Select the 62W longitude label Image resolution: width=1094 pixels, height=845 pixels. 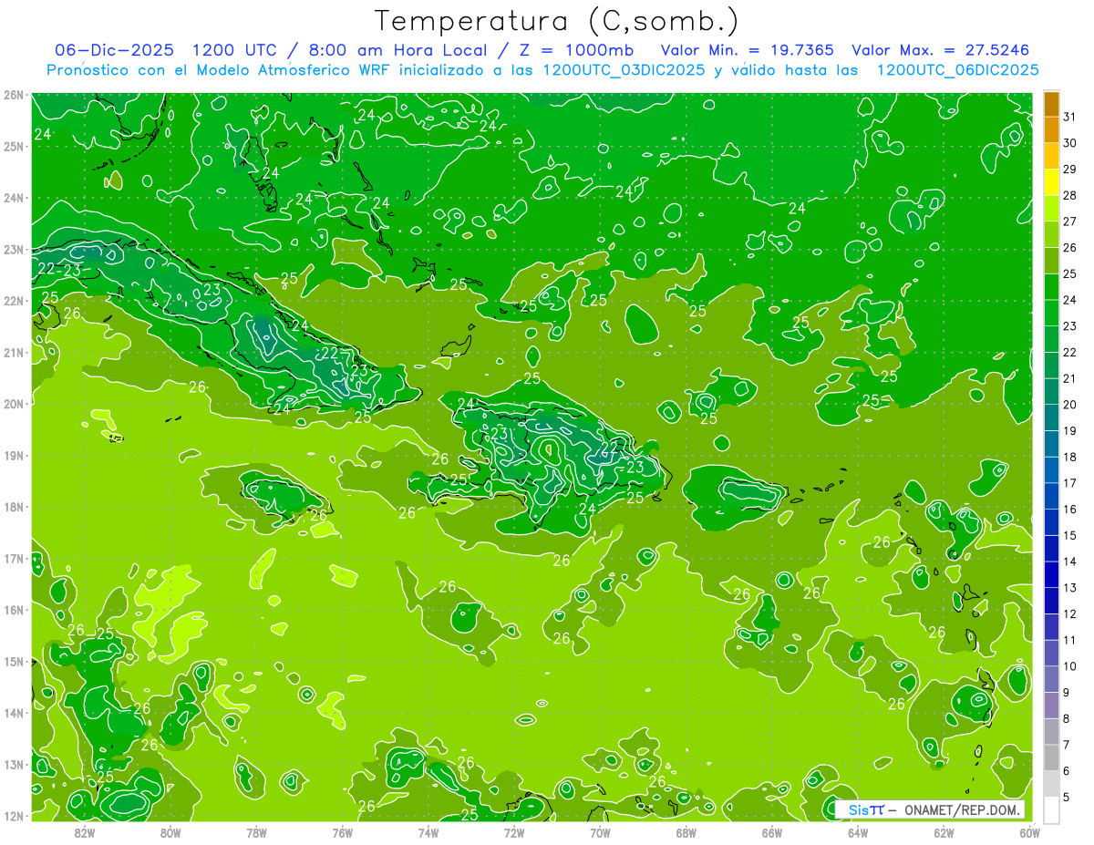coord(944,832)
